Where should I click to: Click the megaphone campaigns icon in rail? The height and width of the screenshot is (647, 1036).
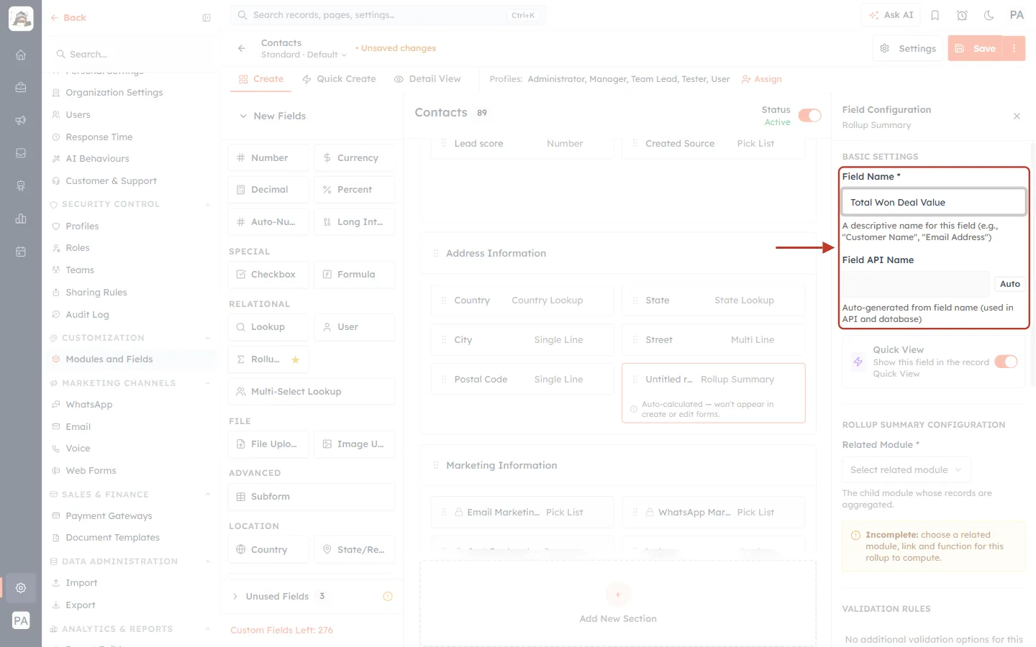[21, 120]
